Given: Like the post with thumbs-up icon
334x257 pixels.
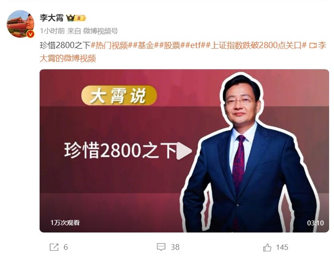Looking at the screenshot, I should pos(267,247).
